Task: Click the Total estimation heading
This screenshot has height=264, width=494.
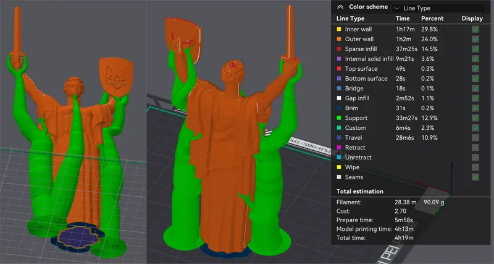Action: [x=360, y=191]
